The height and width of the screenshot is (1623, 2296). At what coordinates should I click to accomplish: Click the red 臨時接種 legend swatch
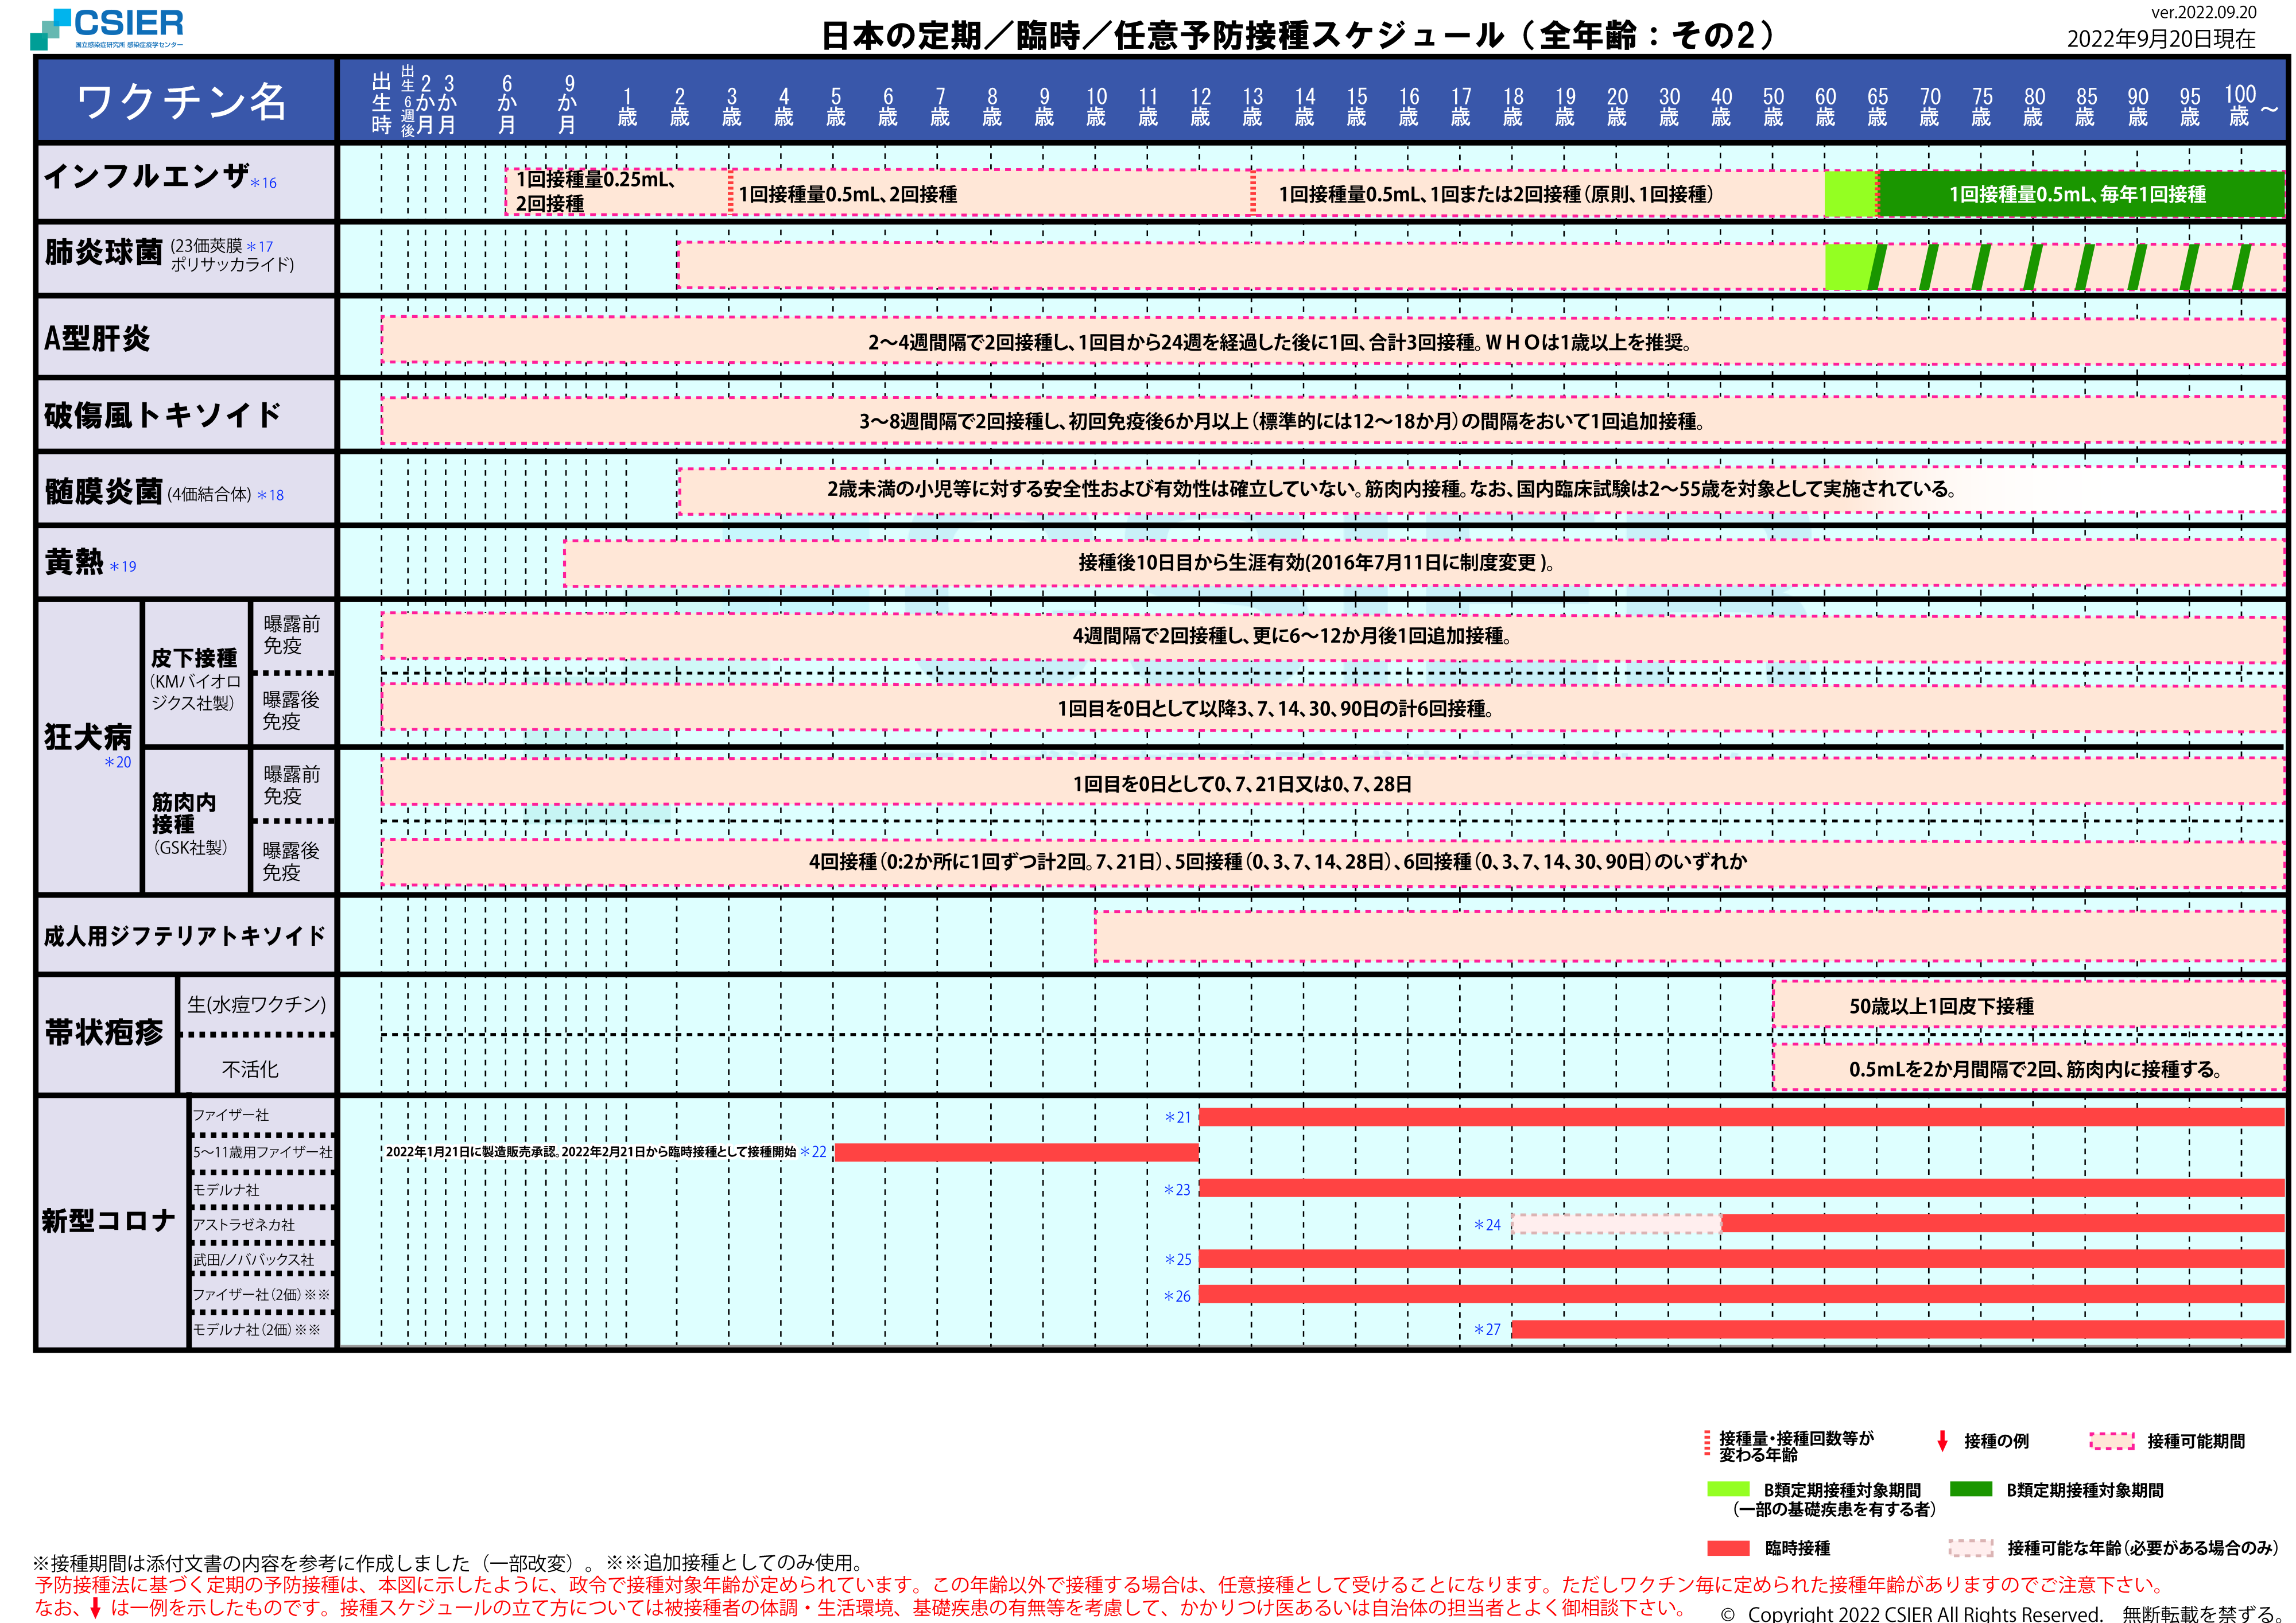1728,1548
